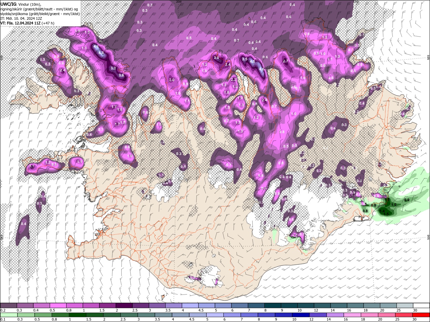Image resolution: width=430 pixels, height=322 pixels.
Task: Click the "2.0" snowfall value on the map
Action: tap(172, 80)
